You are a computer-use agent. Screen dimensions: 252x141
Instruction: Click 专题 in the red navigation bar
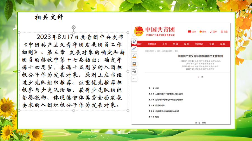(x=212, y=44)
